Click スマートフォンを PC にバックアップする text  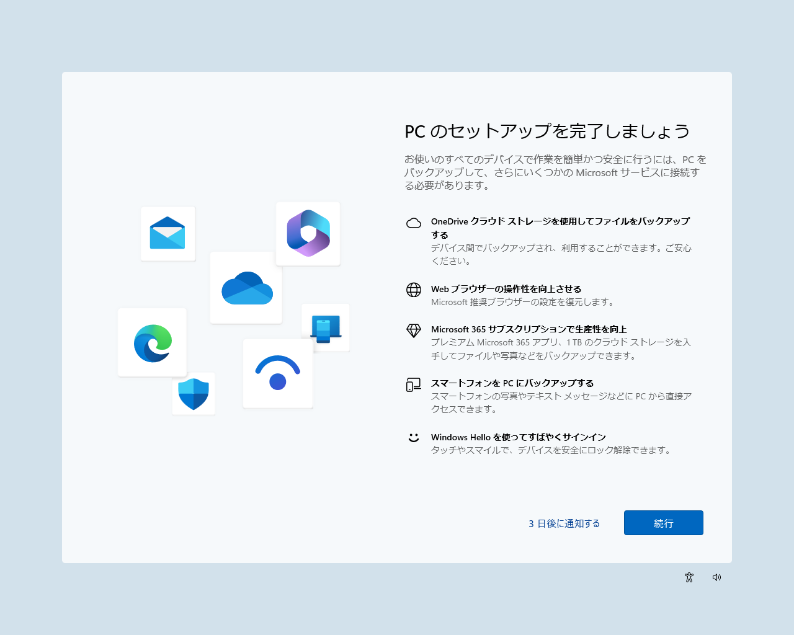pyautogui.click(x=512, y=383)
